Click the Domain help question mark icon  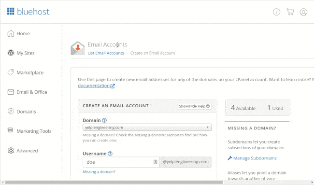(104, 120)
